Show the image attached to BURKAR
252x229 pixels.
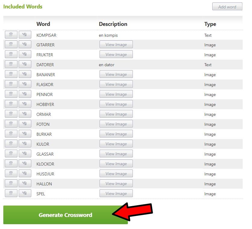[116, 134]
